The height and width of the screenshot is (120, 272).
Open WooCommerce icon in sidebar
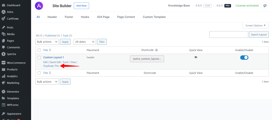tap(3, 63)
